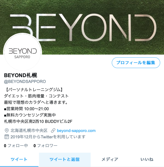The image size is (164, 167).
Task: Click the BEYOND札幌 display name
Action: [x=21, y=75]
